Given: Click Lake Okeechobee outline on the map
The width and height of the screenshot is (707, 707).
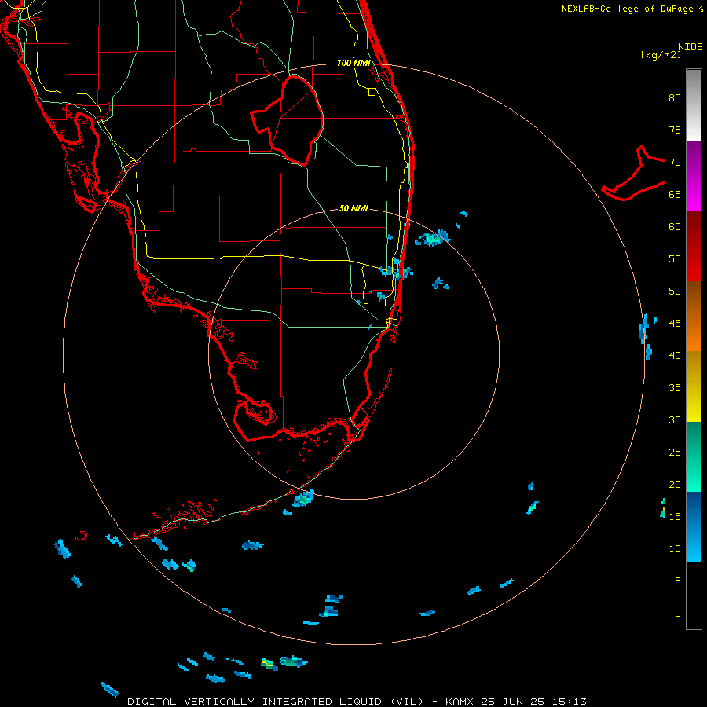Looking at the screenshot, I should point(288,120).
